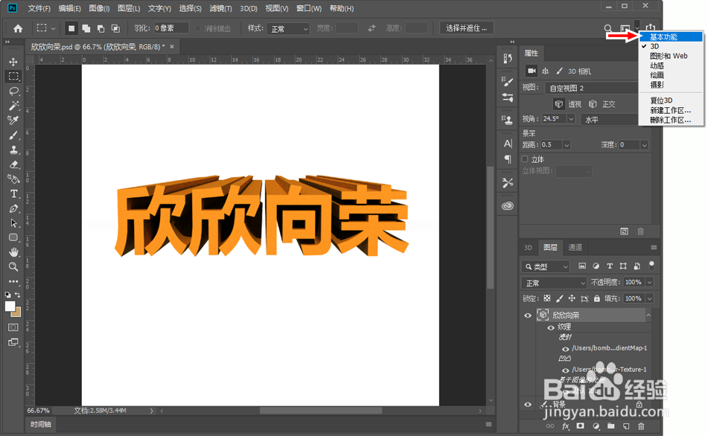Click the Add layer mask icon

580,426
